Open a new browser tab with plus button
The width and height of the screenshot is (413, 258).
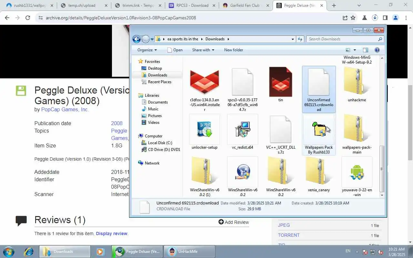point(334,5)
